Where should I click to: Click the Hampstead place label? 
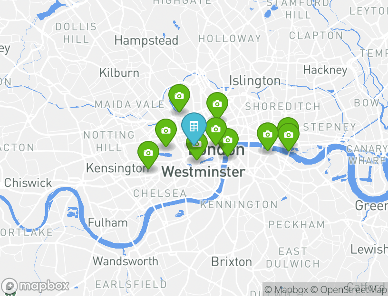tap(146, 40)
